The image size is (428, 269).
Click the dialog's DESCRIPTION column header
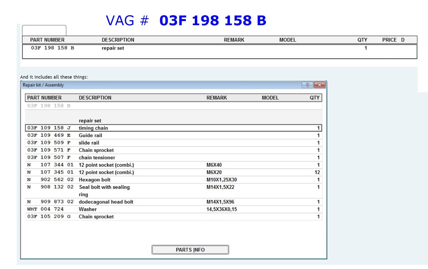(95, 98)
